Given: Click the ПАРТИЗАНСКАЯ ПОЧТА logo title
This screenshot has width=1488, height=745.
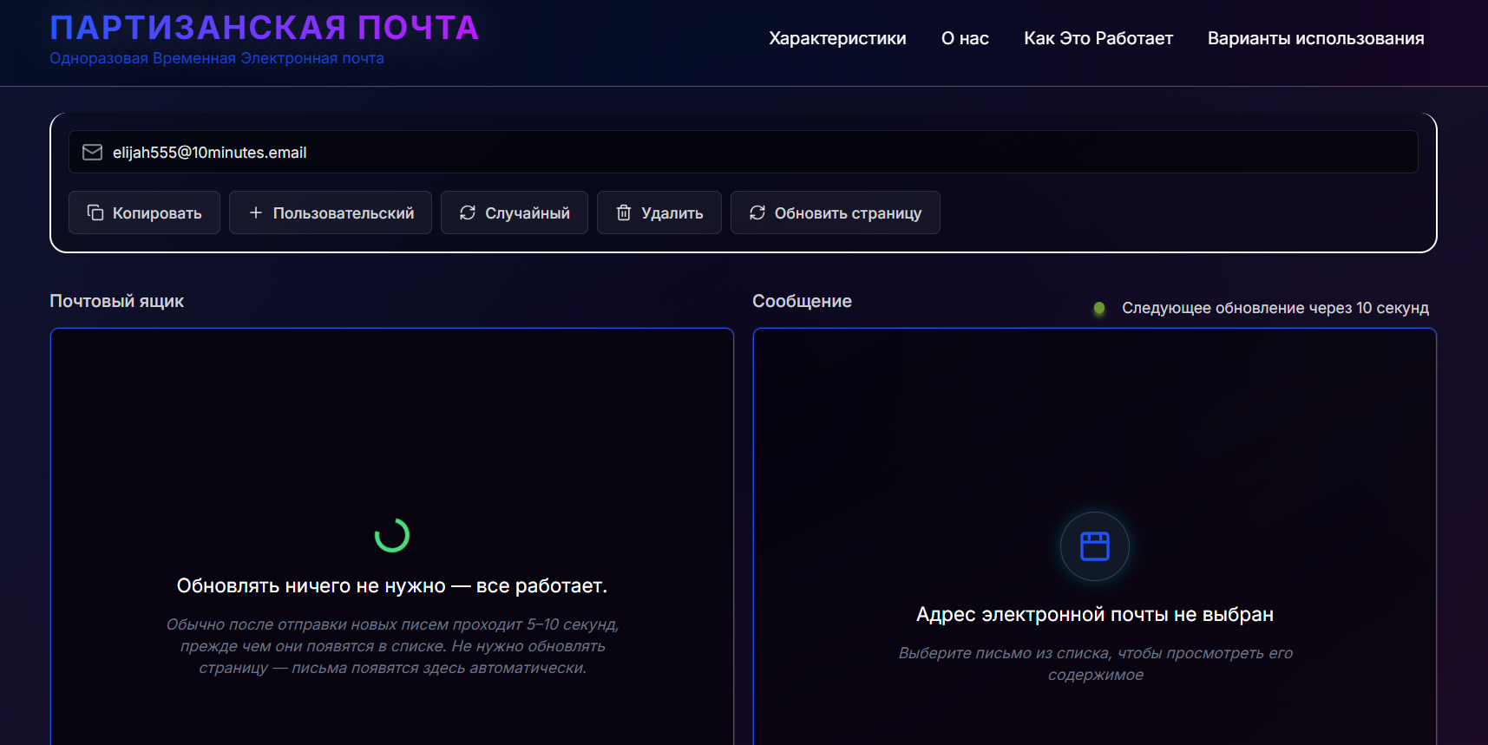Looking at the screenshot, I should click(264, 28).
